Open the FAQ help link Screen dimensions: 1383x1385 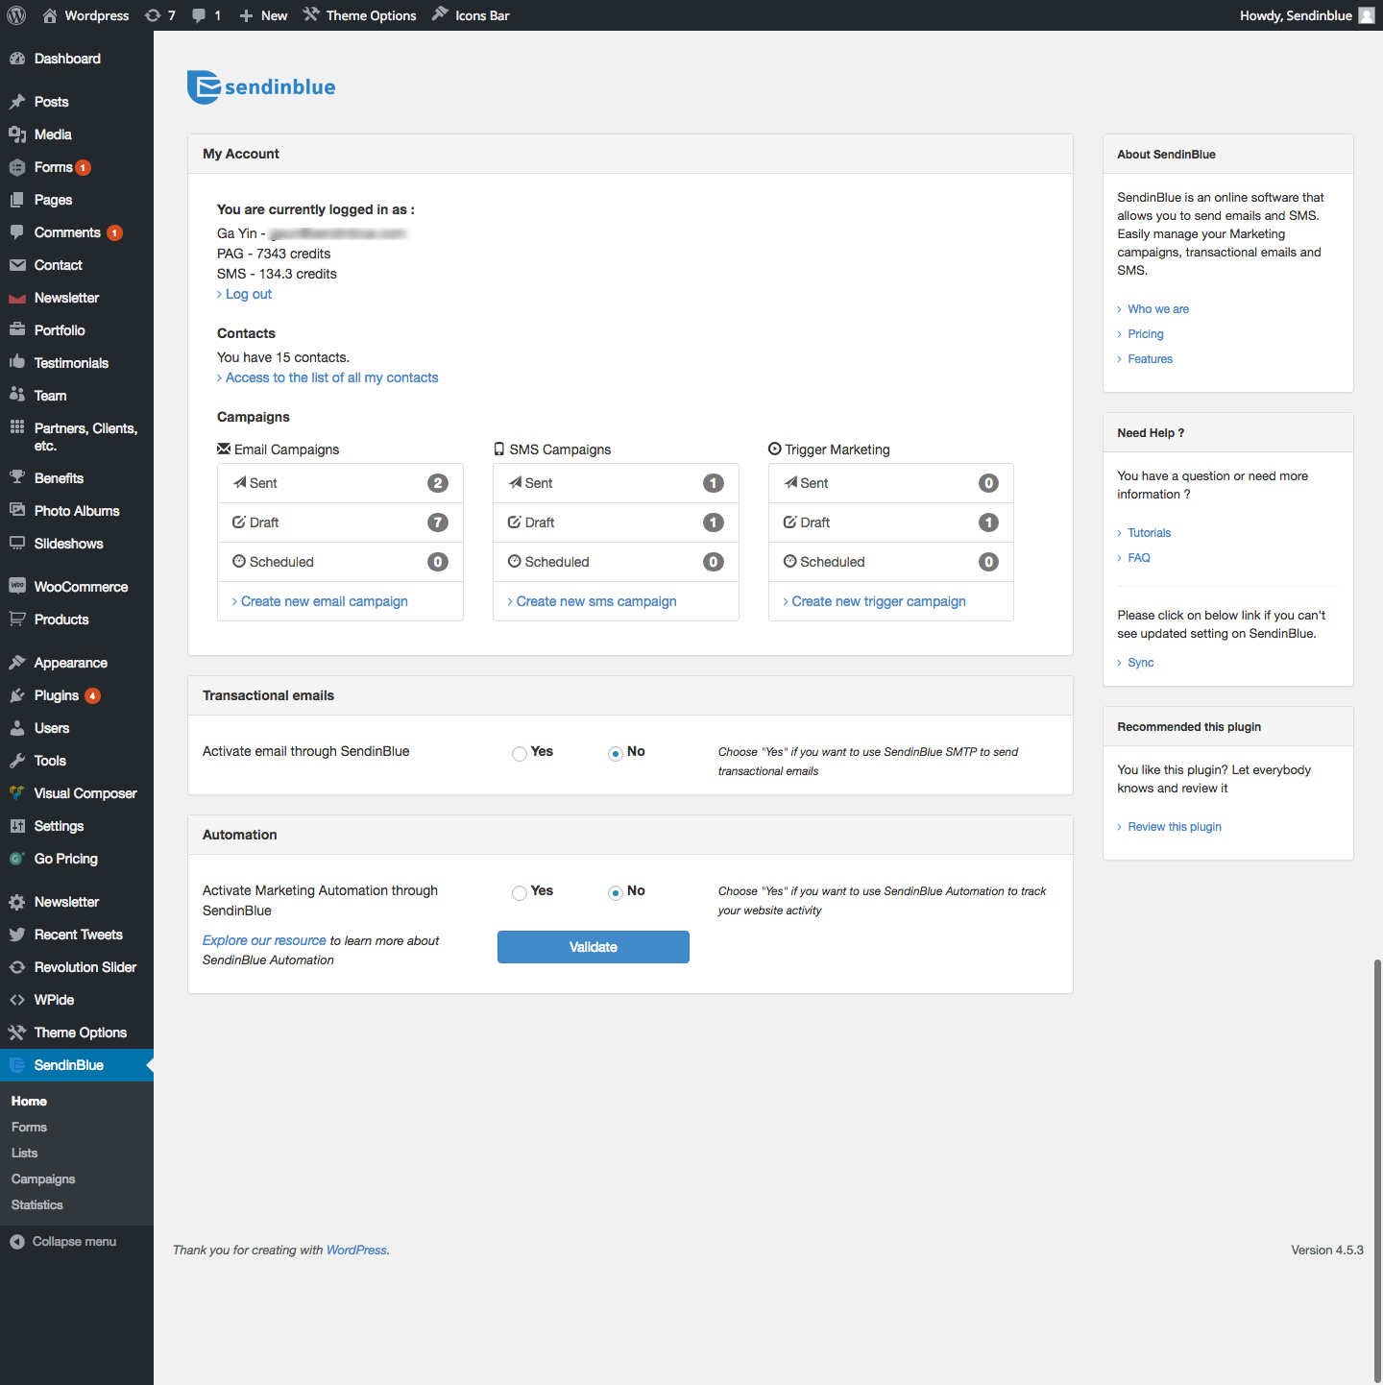[1139, 558]
